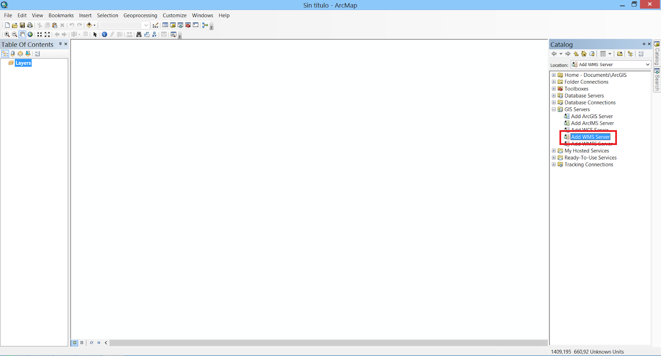Select the Pan hand tool
The image size is (661, 356).
pyautogui.click(x=22, y=34)
